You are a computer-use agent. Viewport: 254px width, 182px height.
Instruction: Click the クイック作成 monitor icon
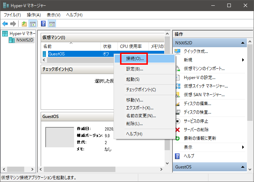coord(177,51)
